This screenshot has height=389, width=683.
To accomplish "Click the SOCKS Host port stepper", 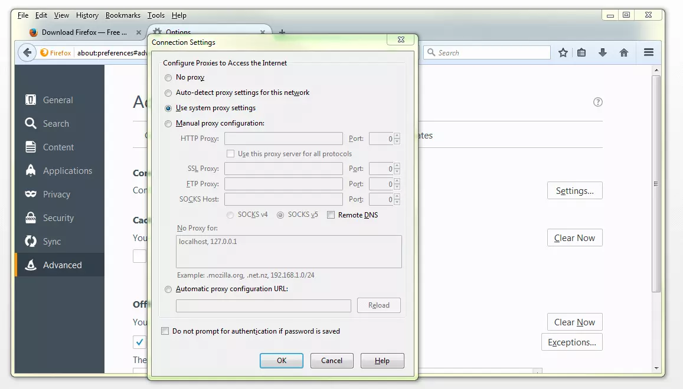I will click(397, 199).
